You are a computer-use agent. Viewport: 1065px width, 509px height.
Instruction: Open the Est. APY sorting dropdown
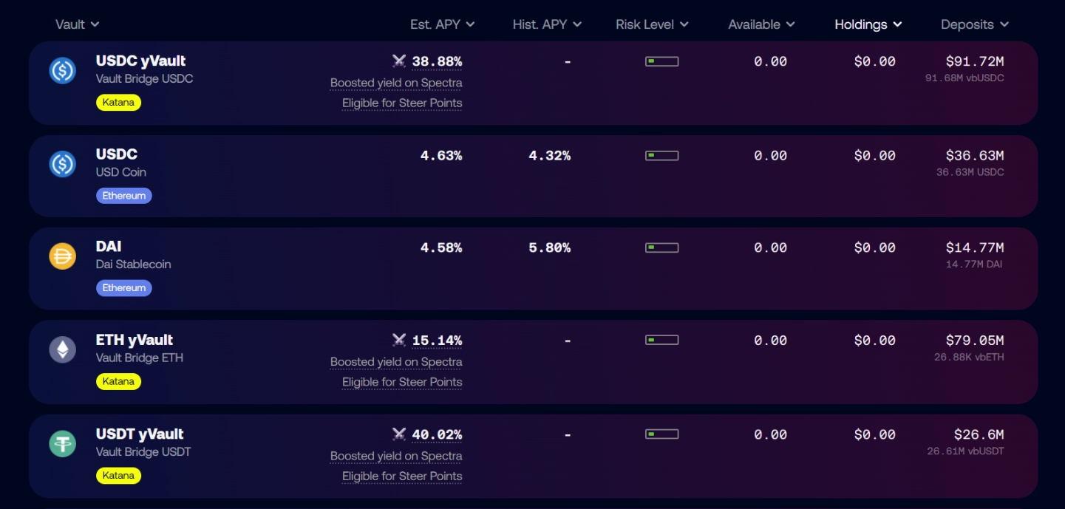(x=443, y=24)
